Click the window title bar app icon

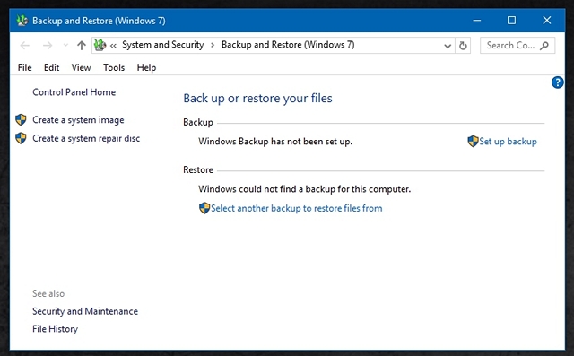[x=22, y=21]
